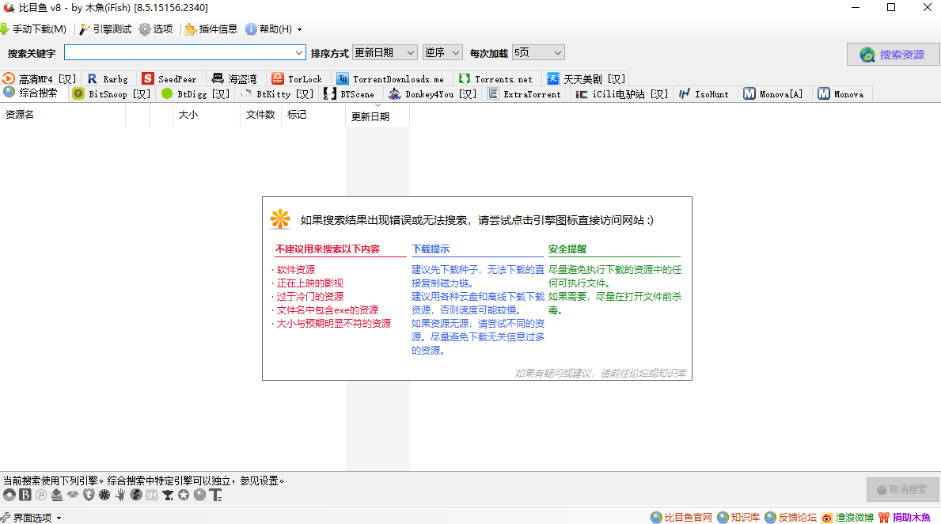Switch to the plain Monova engine tab

(x=840, y=94)
